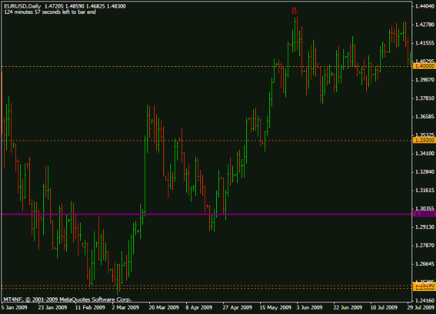Click the 1.39070 price scale value
This screenshot has width=436, height=314.
point(424,80)
